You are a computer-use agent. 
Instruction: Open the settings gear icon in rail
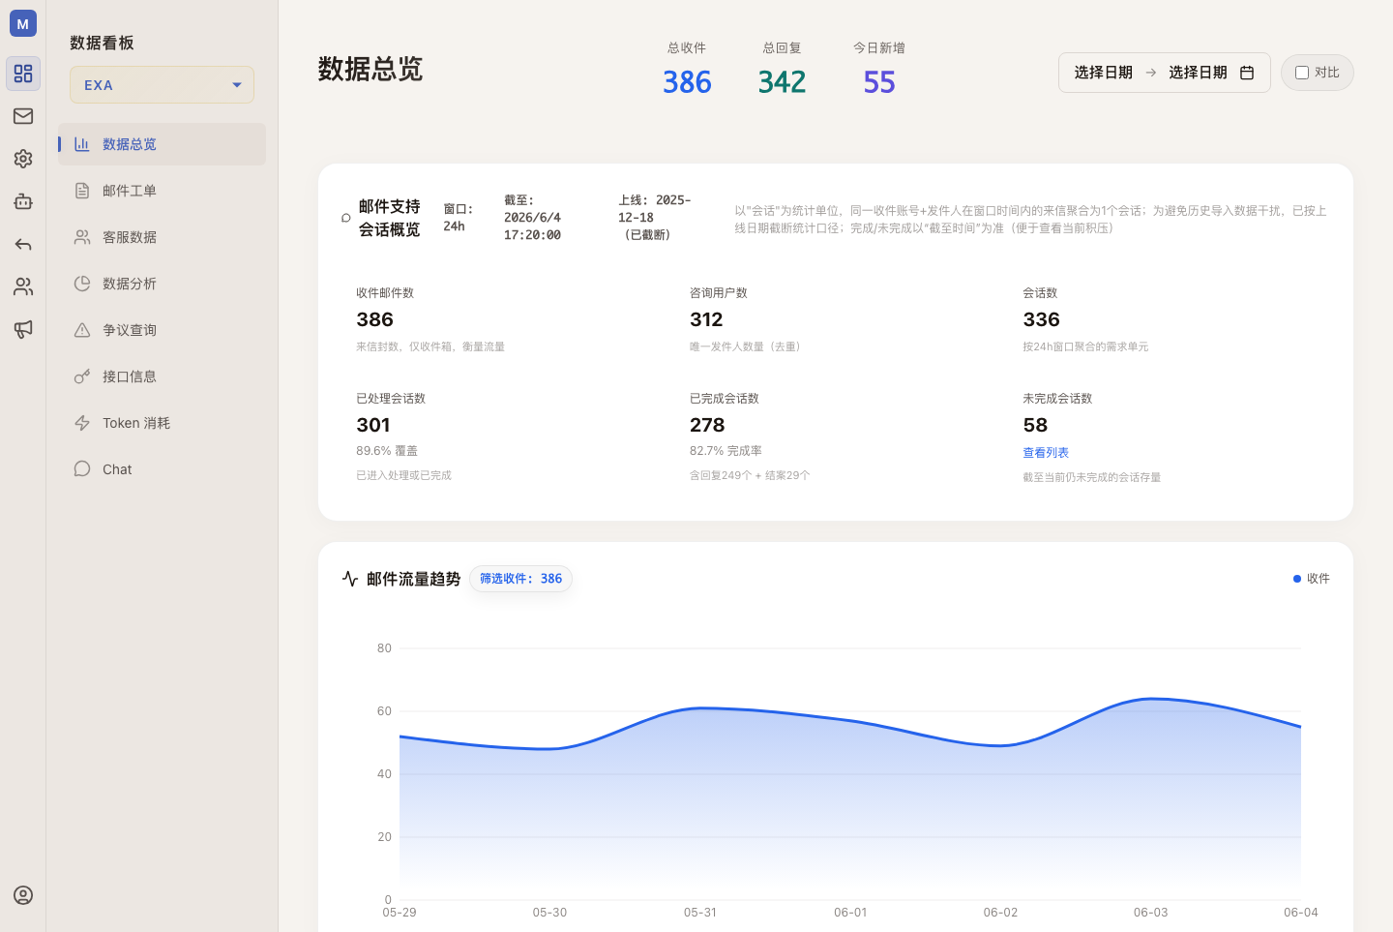point(23,159)
